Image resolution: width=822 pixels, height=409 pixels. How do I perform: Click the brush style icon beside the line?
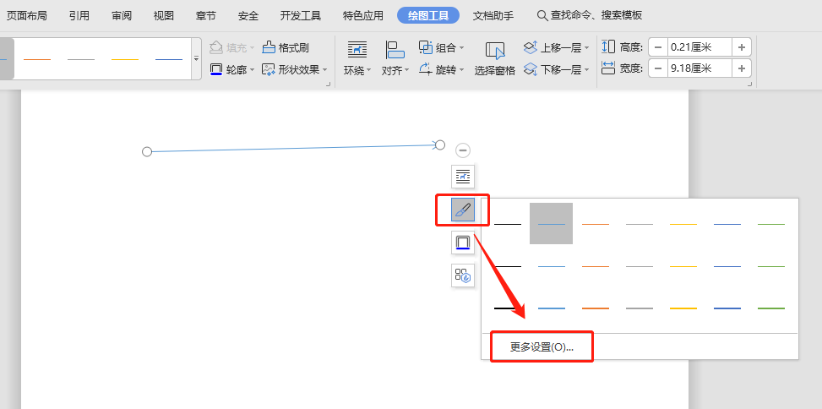point(463,210)
